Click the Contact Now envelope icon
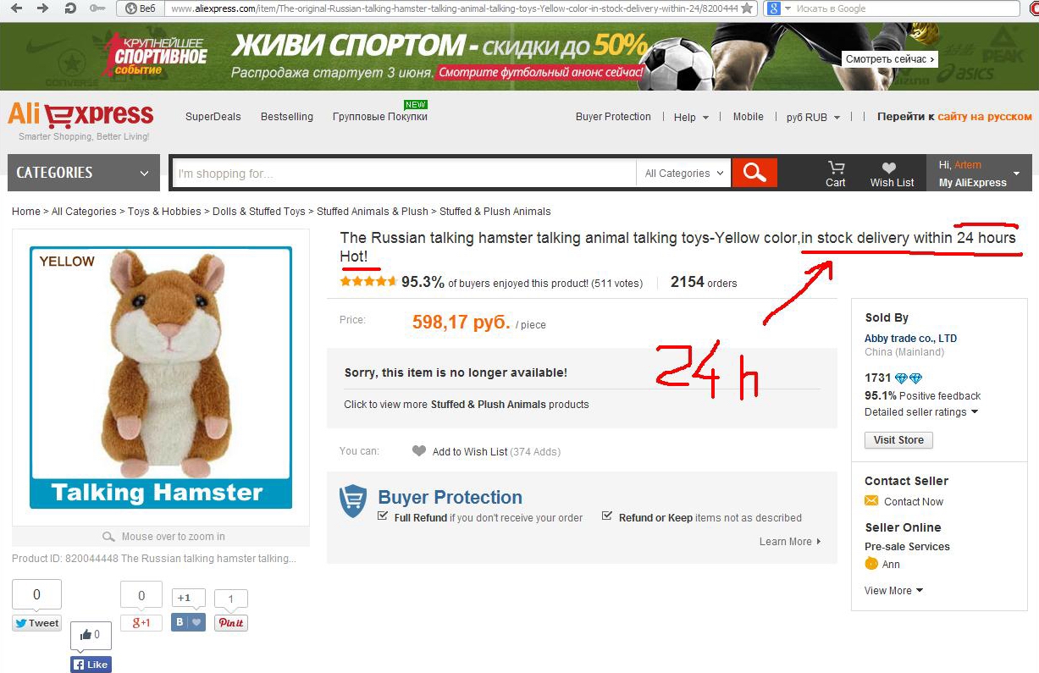This screenshot has height=673, width=1039. pyautogui.click(x=871, y=501)
